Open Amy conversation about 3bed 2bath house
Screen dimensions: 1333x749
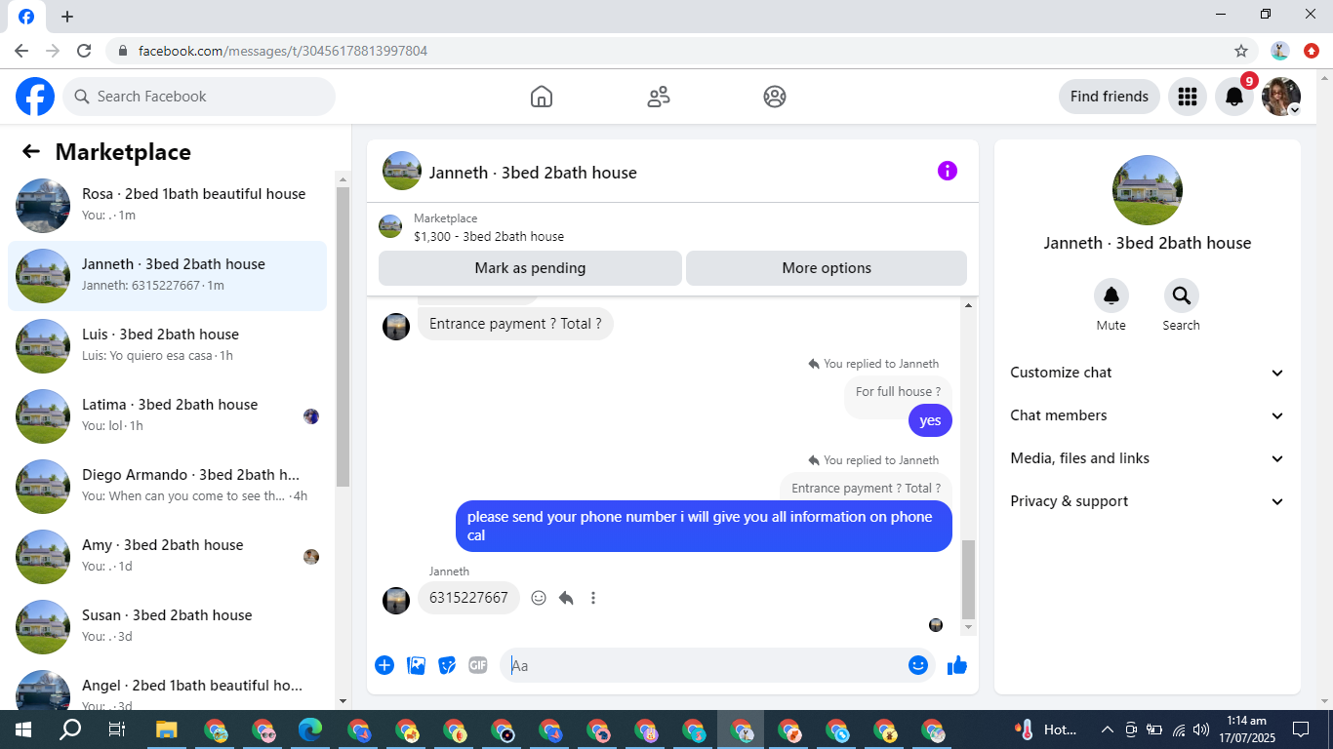(167, 557)
